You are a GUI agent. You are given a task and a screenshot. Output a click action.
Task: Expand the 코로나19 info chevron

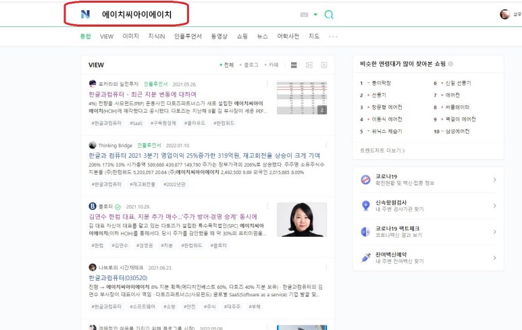click(x=495, y=180)
